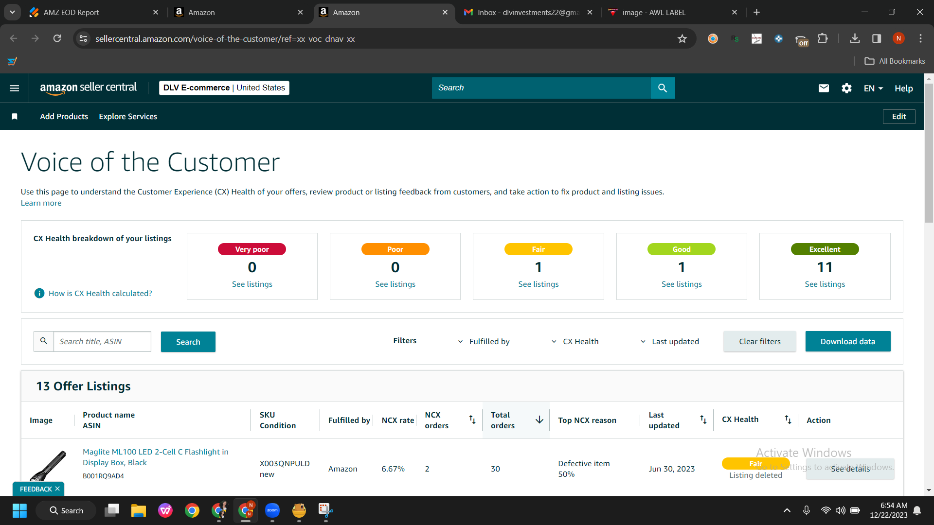The height and width of the screenshot is (525, 934).
Task: See listings under Excellent
Action: point(825,284)
